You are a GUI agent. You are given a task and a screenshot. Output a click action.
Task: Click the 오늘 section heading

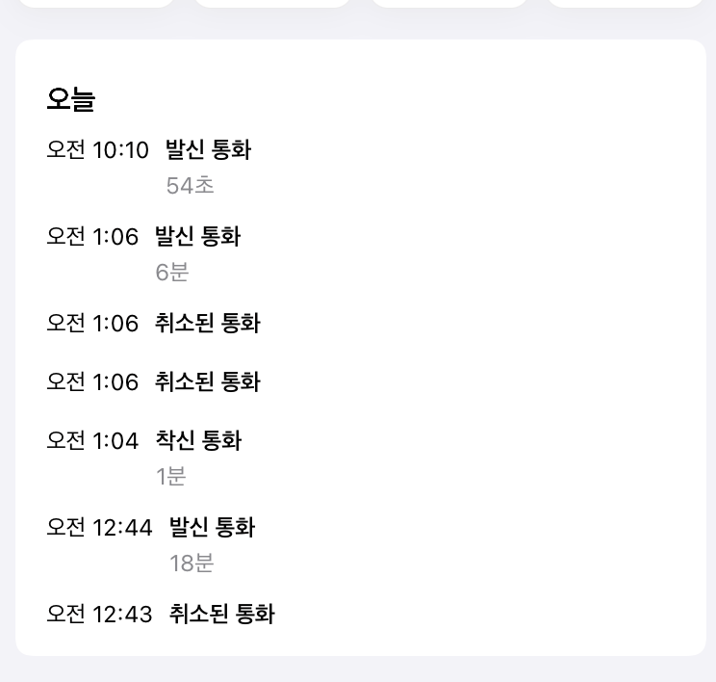click(x=70, y=99)
